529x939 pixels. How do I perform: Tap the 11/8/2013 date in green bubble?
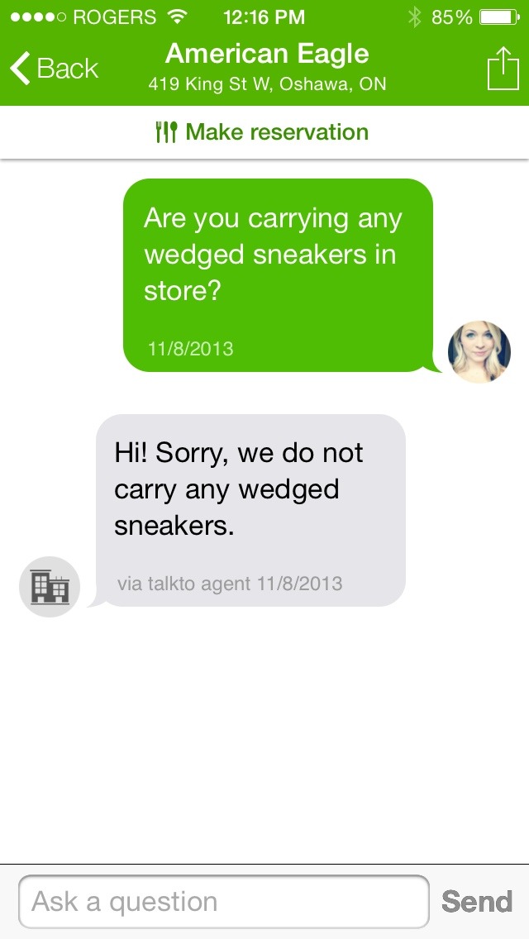(x=190, y=348)
